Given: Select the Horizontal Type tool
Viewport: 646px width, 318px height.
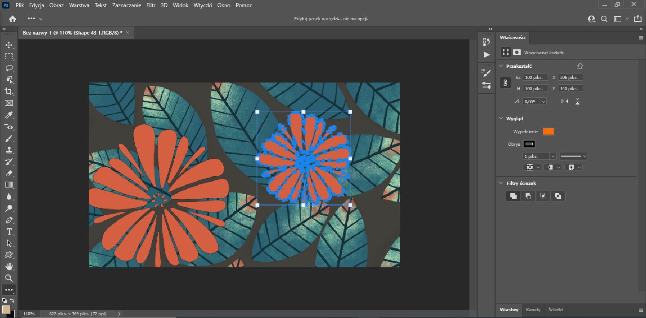Looking at the screenshot, I should pyautogui.click(x=9, y=232).
